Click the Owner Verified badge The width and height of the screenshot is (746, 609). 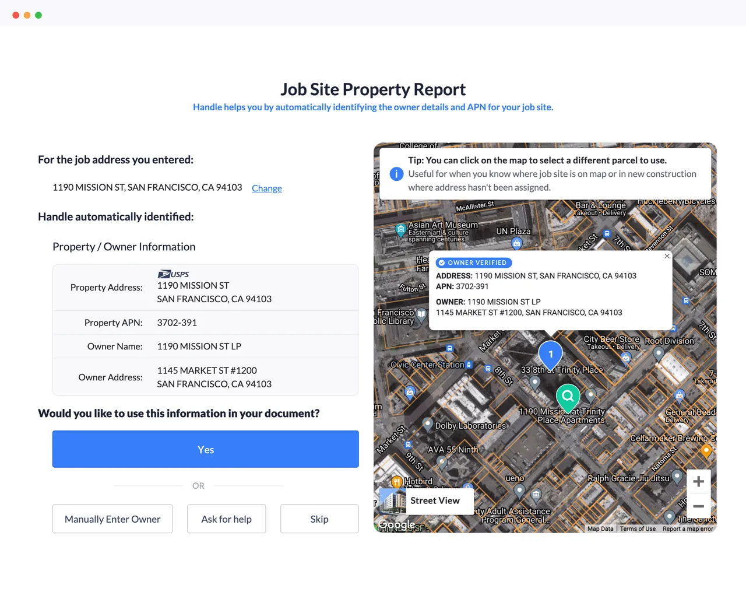coord(474,262)
